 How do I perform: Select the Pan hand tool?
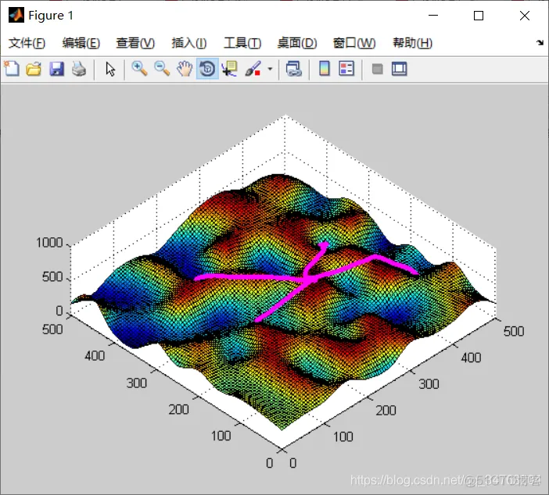[x=184, y=69]
